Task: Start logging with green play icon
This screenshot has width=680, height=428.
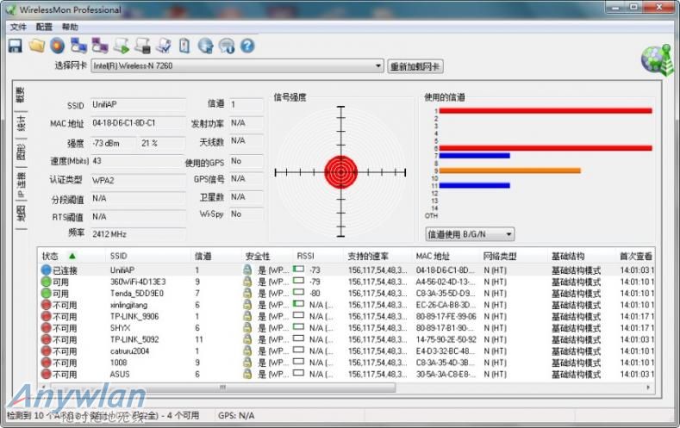Action: coord(121,46)
